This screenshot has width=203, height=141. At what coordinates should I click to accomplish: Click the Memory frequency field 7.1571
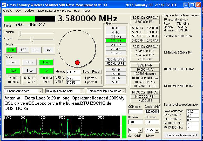(x=73, y=72)
